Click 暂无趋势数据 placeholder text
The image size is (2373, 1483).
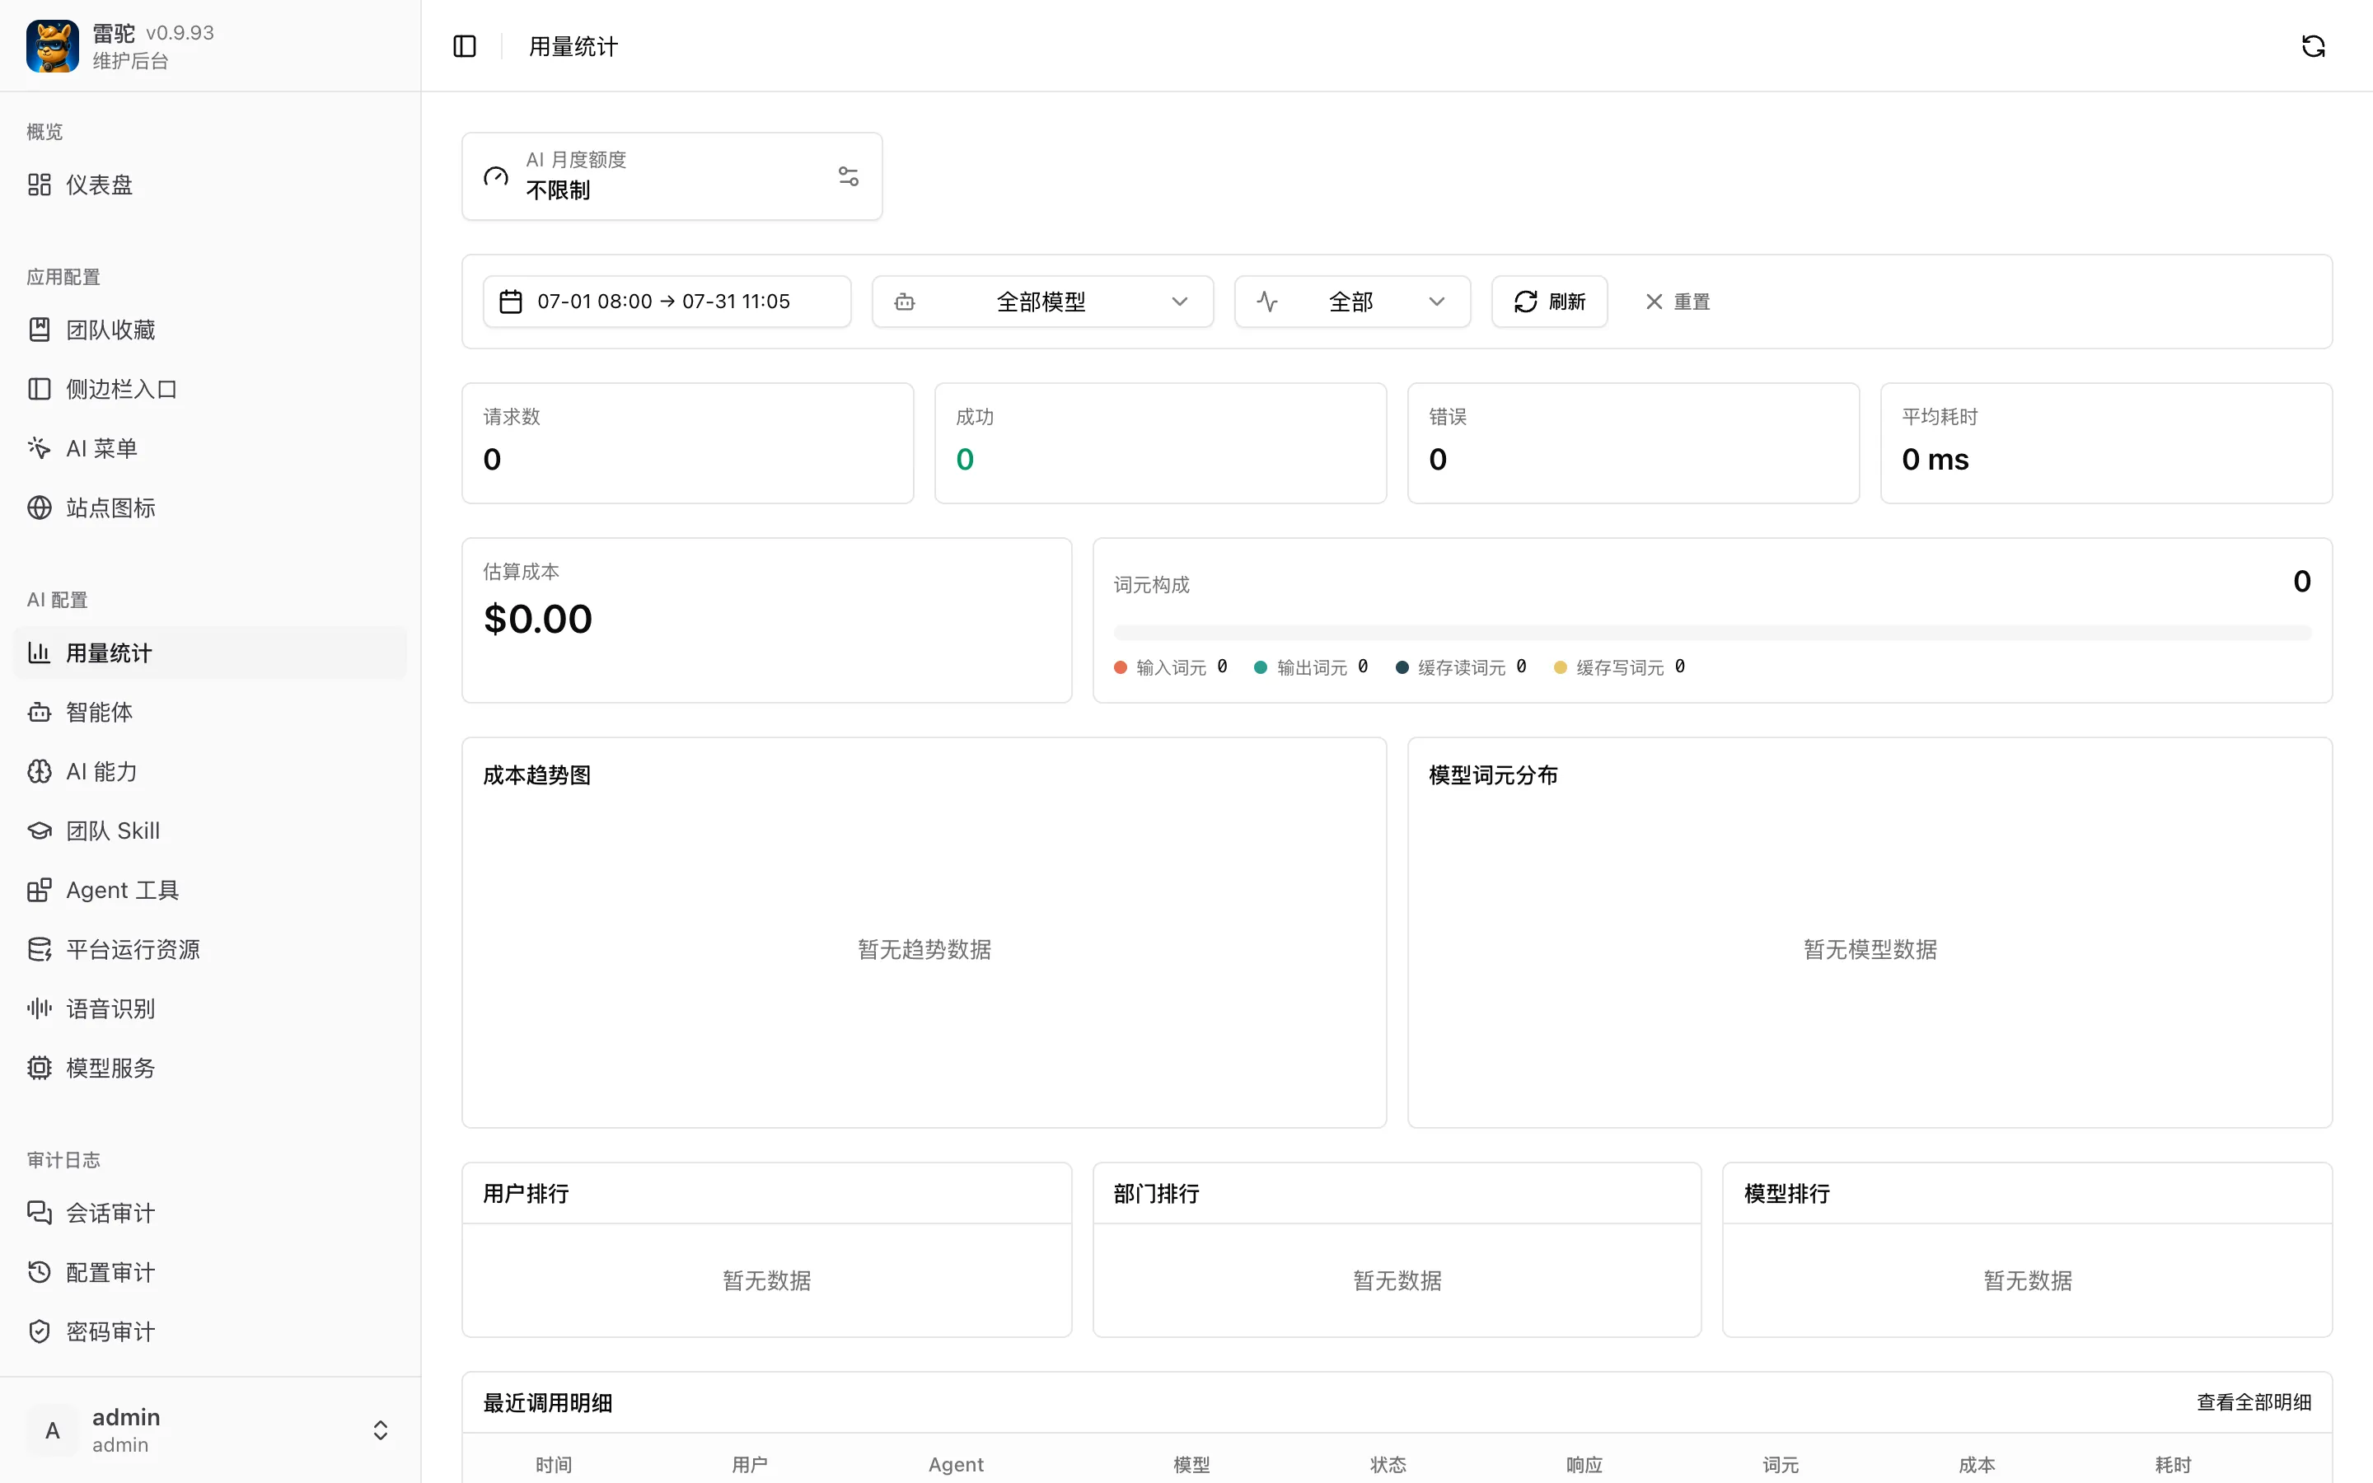pyautogui.click(x=924, y=949)
